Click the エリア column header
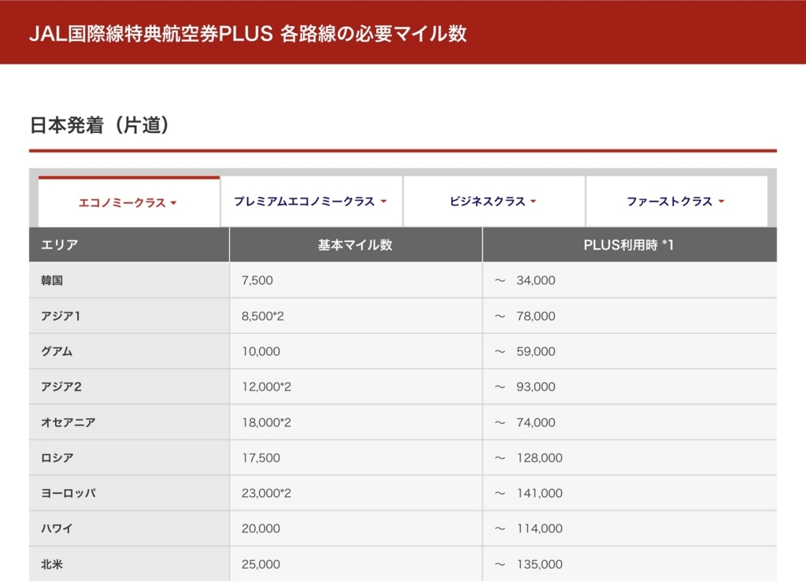 129,245
